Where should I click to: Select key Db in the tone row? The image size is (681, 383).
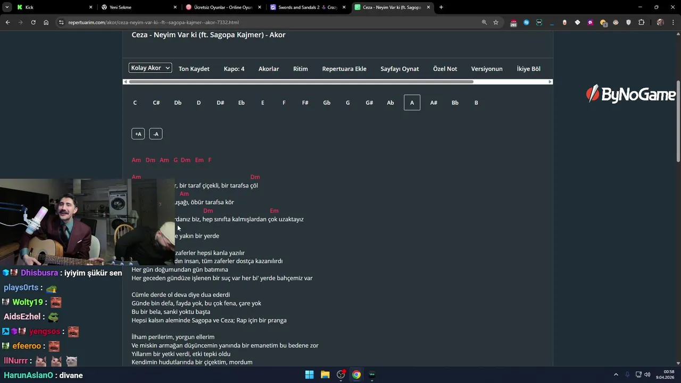(178, 103)
